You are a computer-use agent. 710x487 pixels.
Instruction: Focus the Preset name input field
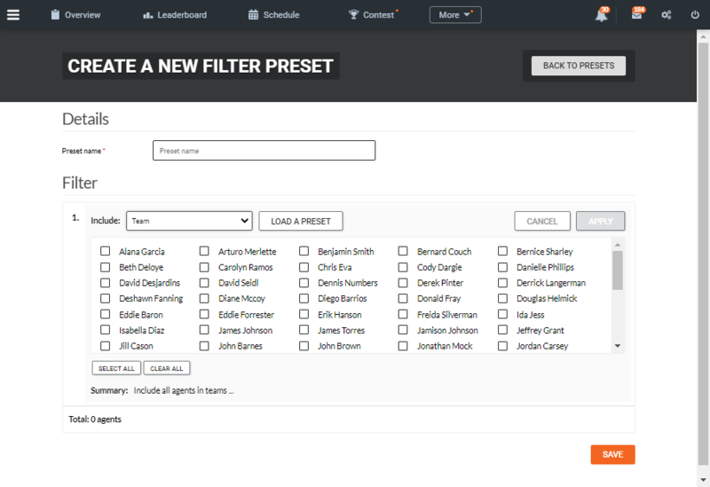[x=264, y=151]
